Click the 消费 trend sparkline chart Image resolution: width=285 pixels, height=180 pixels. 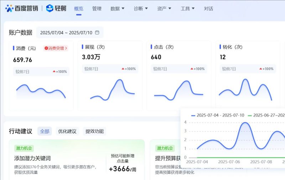41,92
